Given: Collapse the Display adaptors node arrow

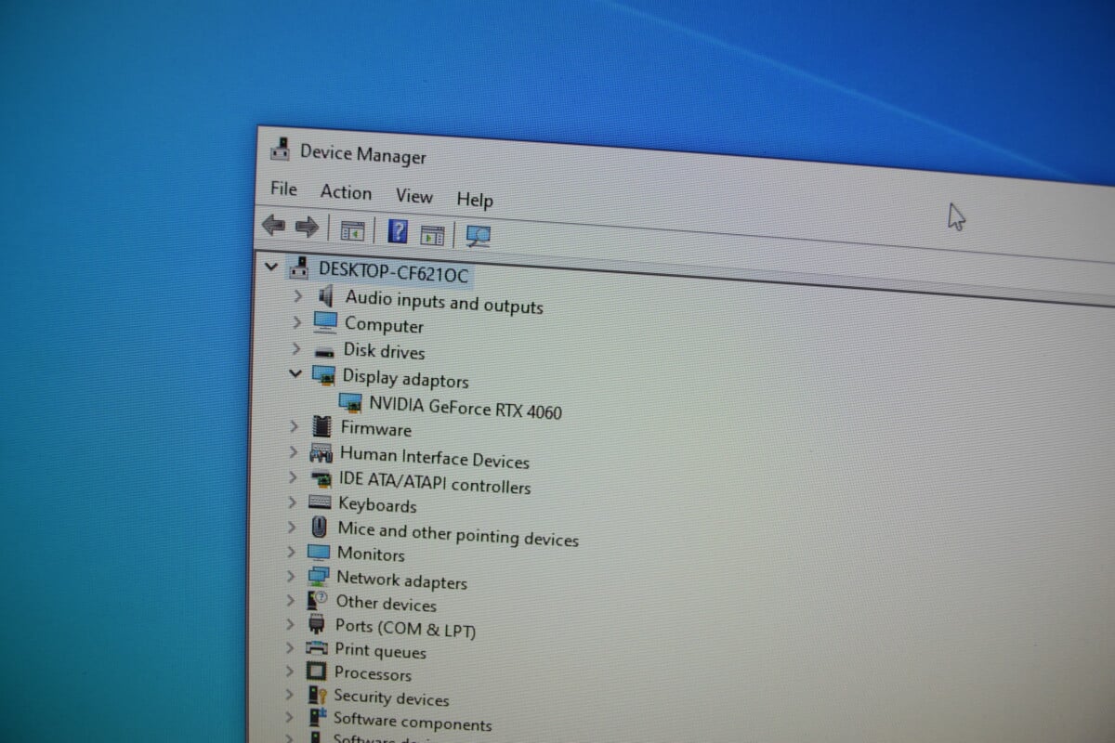Looking at the screenshot, I should click(295, 373).
